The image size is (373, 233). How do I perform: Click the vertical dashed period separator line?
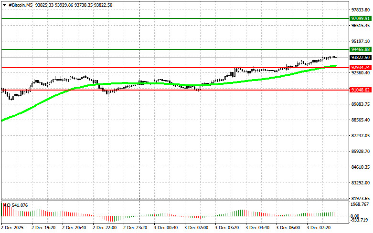tap(139, 143)
